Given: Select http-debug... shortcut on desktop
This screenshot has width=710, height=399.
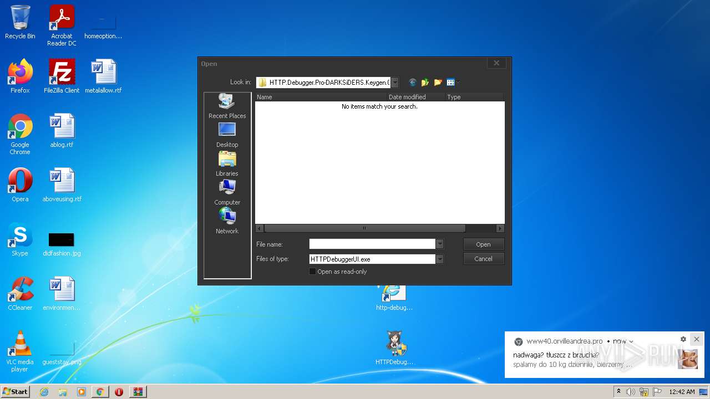Looking at the screenshot, I should click(394, 298).
